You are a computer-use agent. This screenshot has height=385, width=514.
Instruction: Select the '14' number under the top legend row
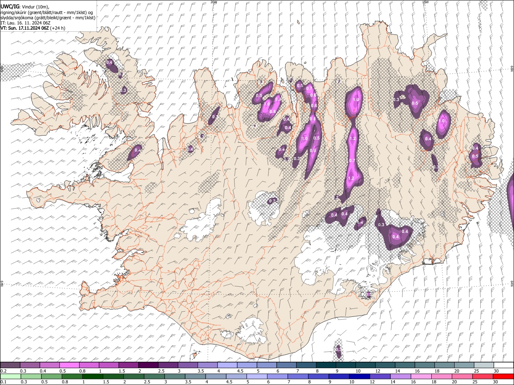point(398,371)
